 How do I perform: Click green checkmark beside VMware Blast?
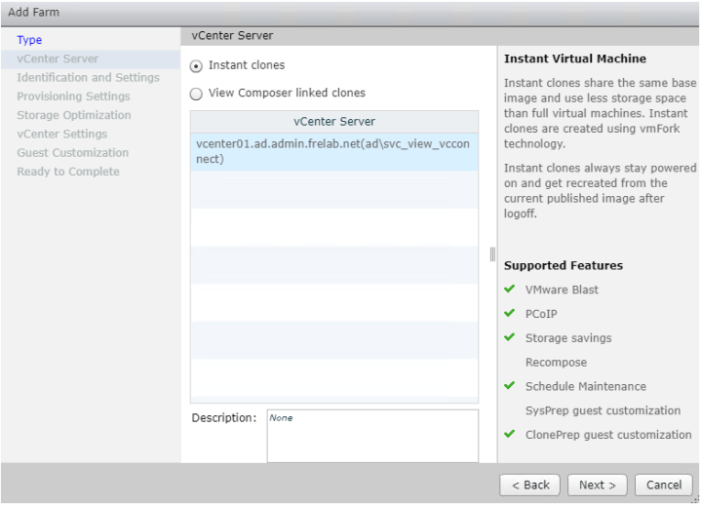click(509, 290)
